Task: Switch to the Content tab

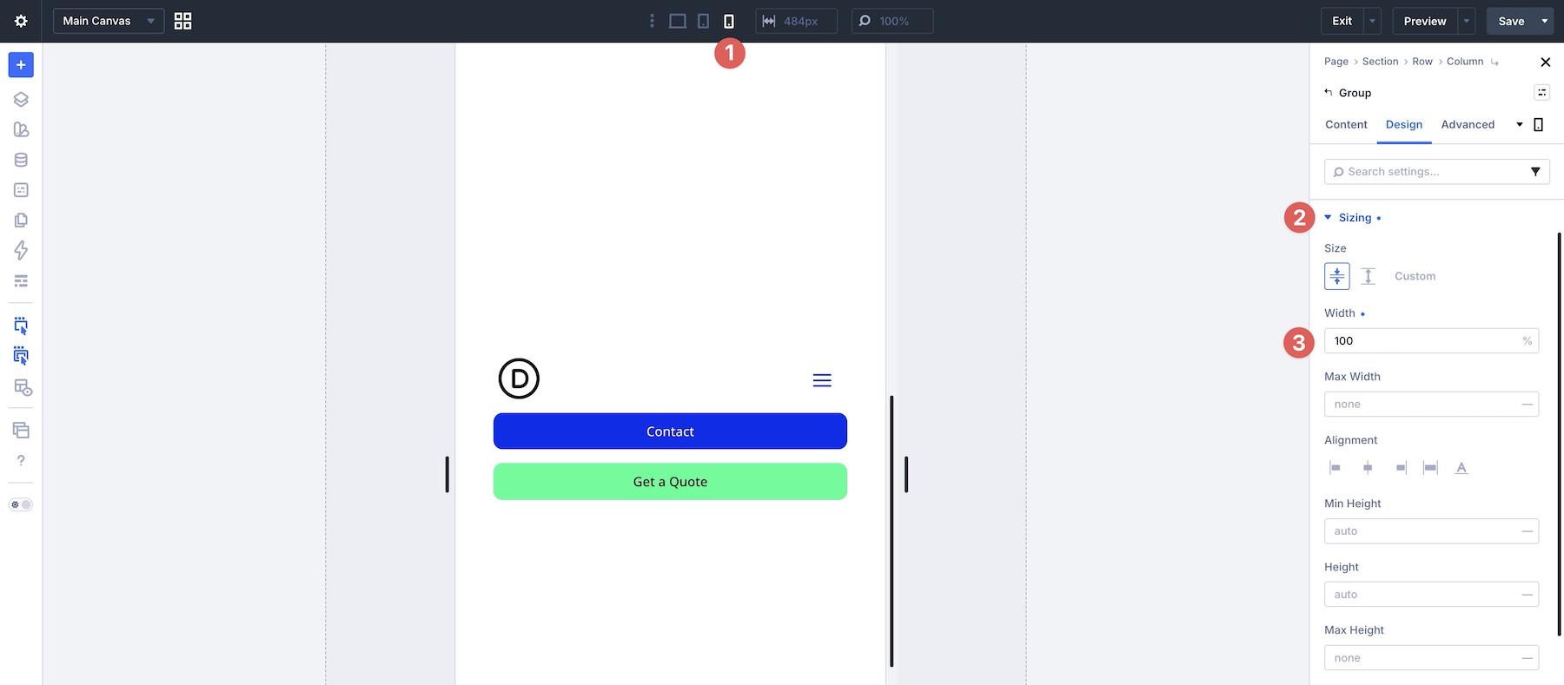Action: 1346,124
